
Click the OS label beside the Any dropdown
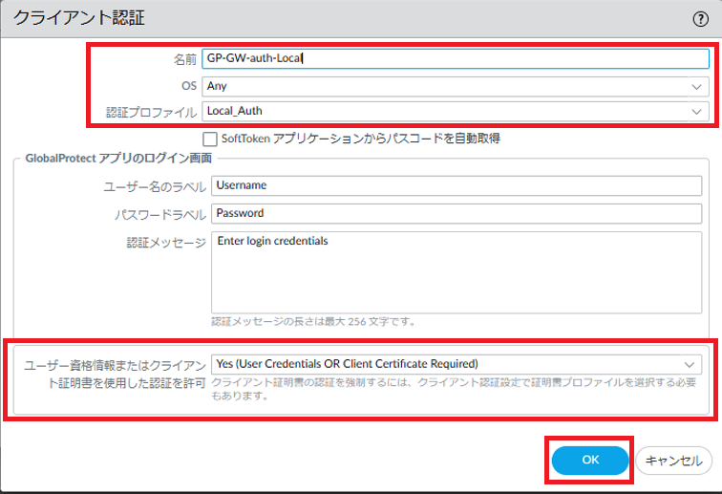(189, 86)
